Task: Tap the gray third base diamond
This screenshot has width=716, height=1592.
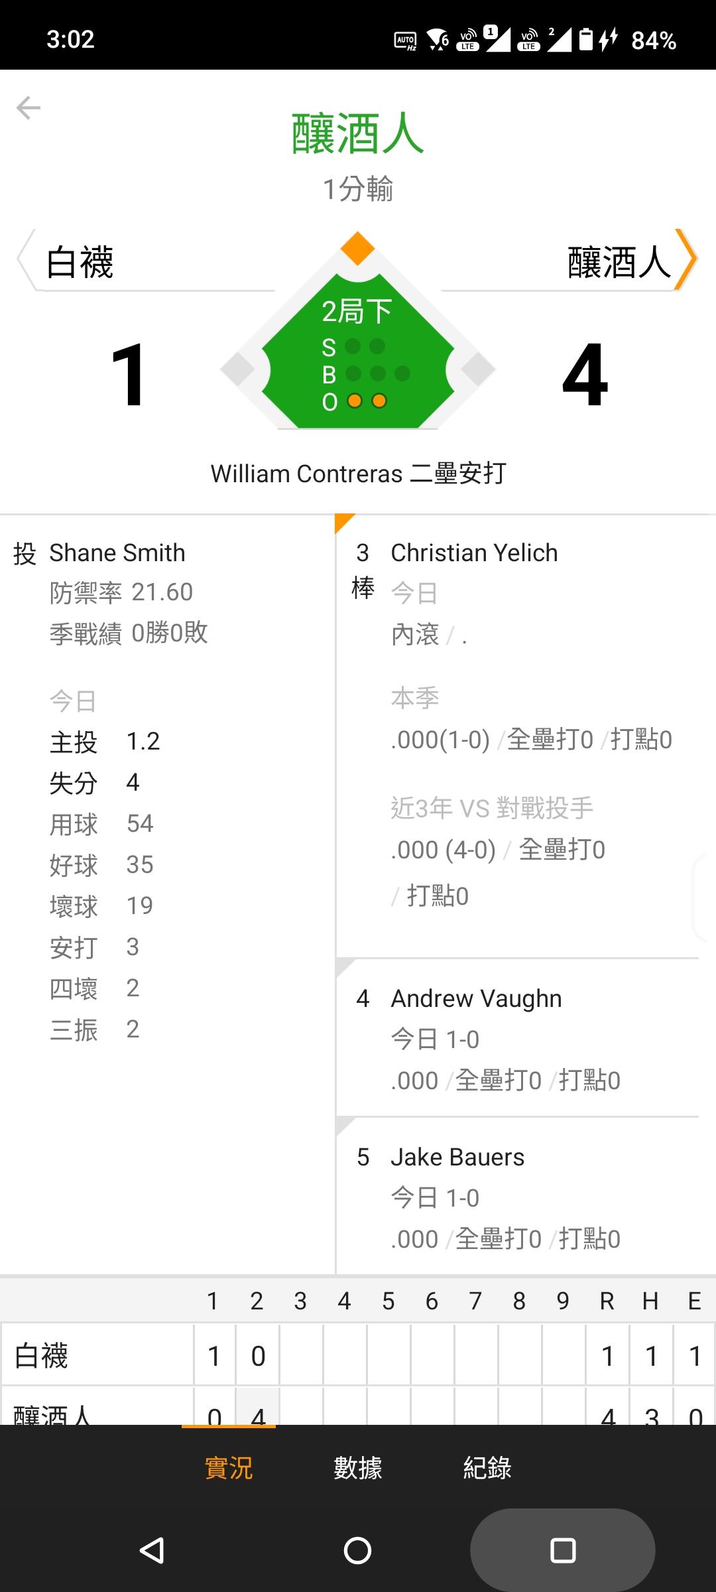Action: [237, 369]
